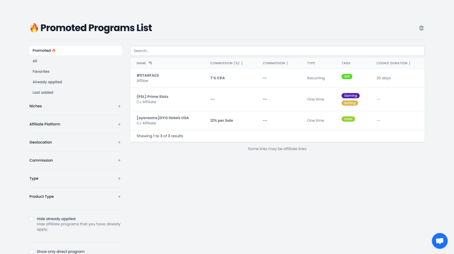
Task: Select the Already applied list
Action: [x=47, y=82]
